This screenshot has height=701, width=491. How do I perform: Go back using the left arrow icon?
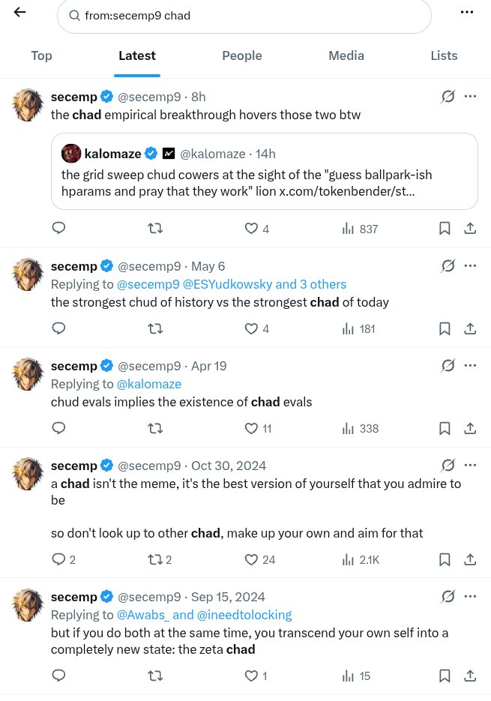point(19,12)
